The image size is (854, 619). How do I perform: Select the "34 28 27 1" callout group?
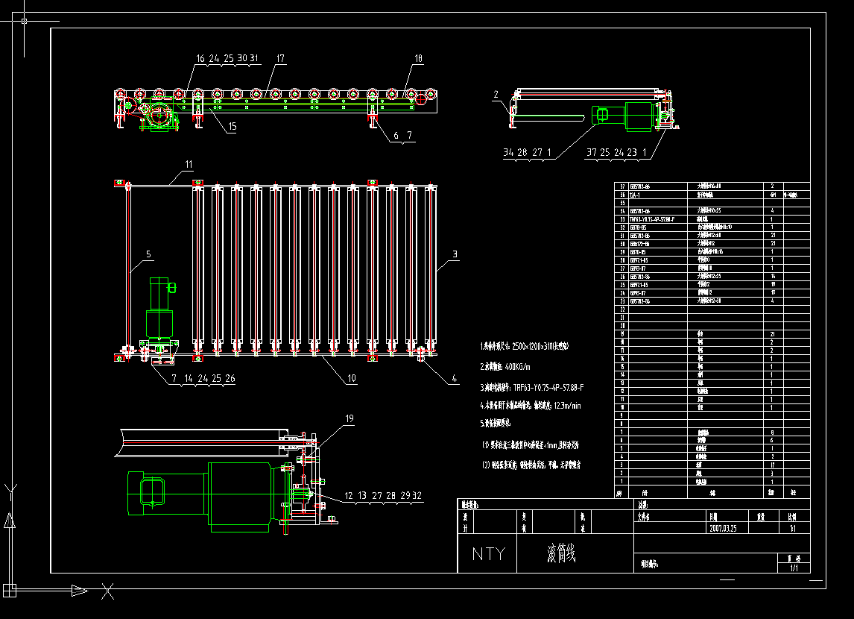pyautogui.click(x=527, y=152)
